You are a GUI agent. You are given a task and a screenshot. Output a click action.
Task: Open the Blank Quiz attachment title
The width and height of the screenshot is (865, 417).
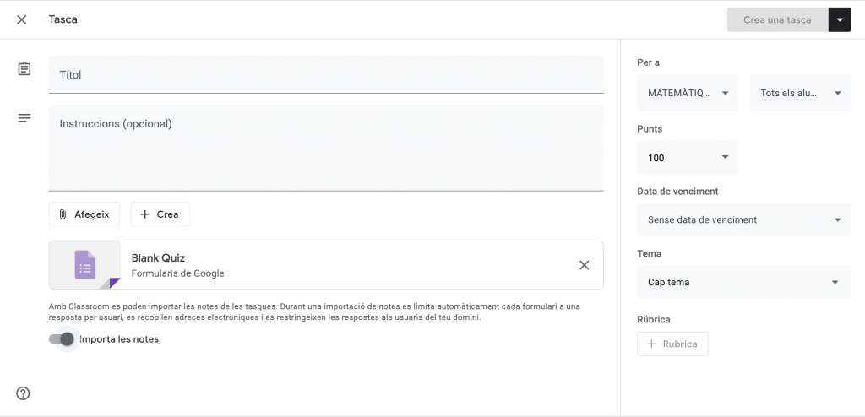pos(158,258)
